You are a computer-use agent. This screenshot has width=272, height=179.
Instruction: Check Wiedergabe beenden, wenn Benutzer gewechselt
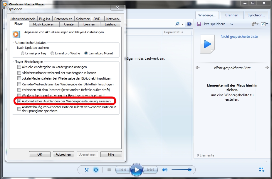pos(19,95)
